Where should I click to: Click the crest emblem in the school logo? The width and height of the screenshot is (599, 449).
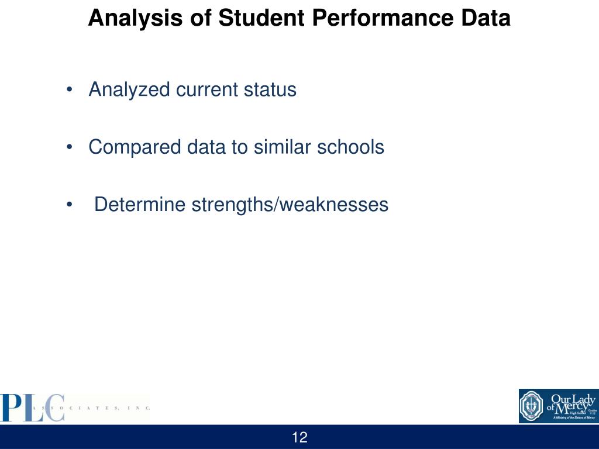[x=533, y=405]
